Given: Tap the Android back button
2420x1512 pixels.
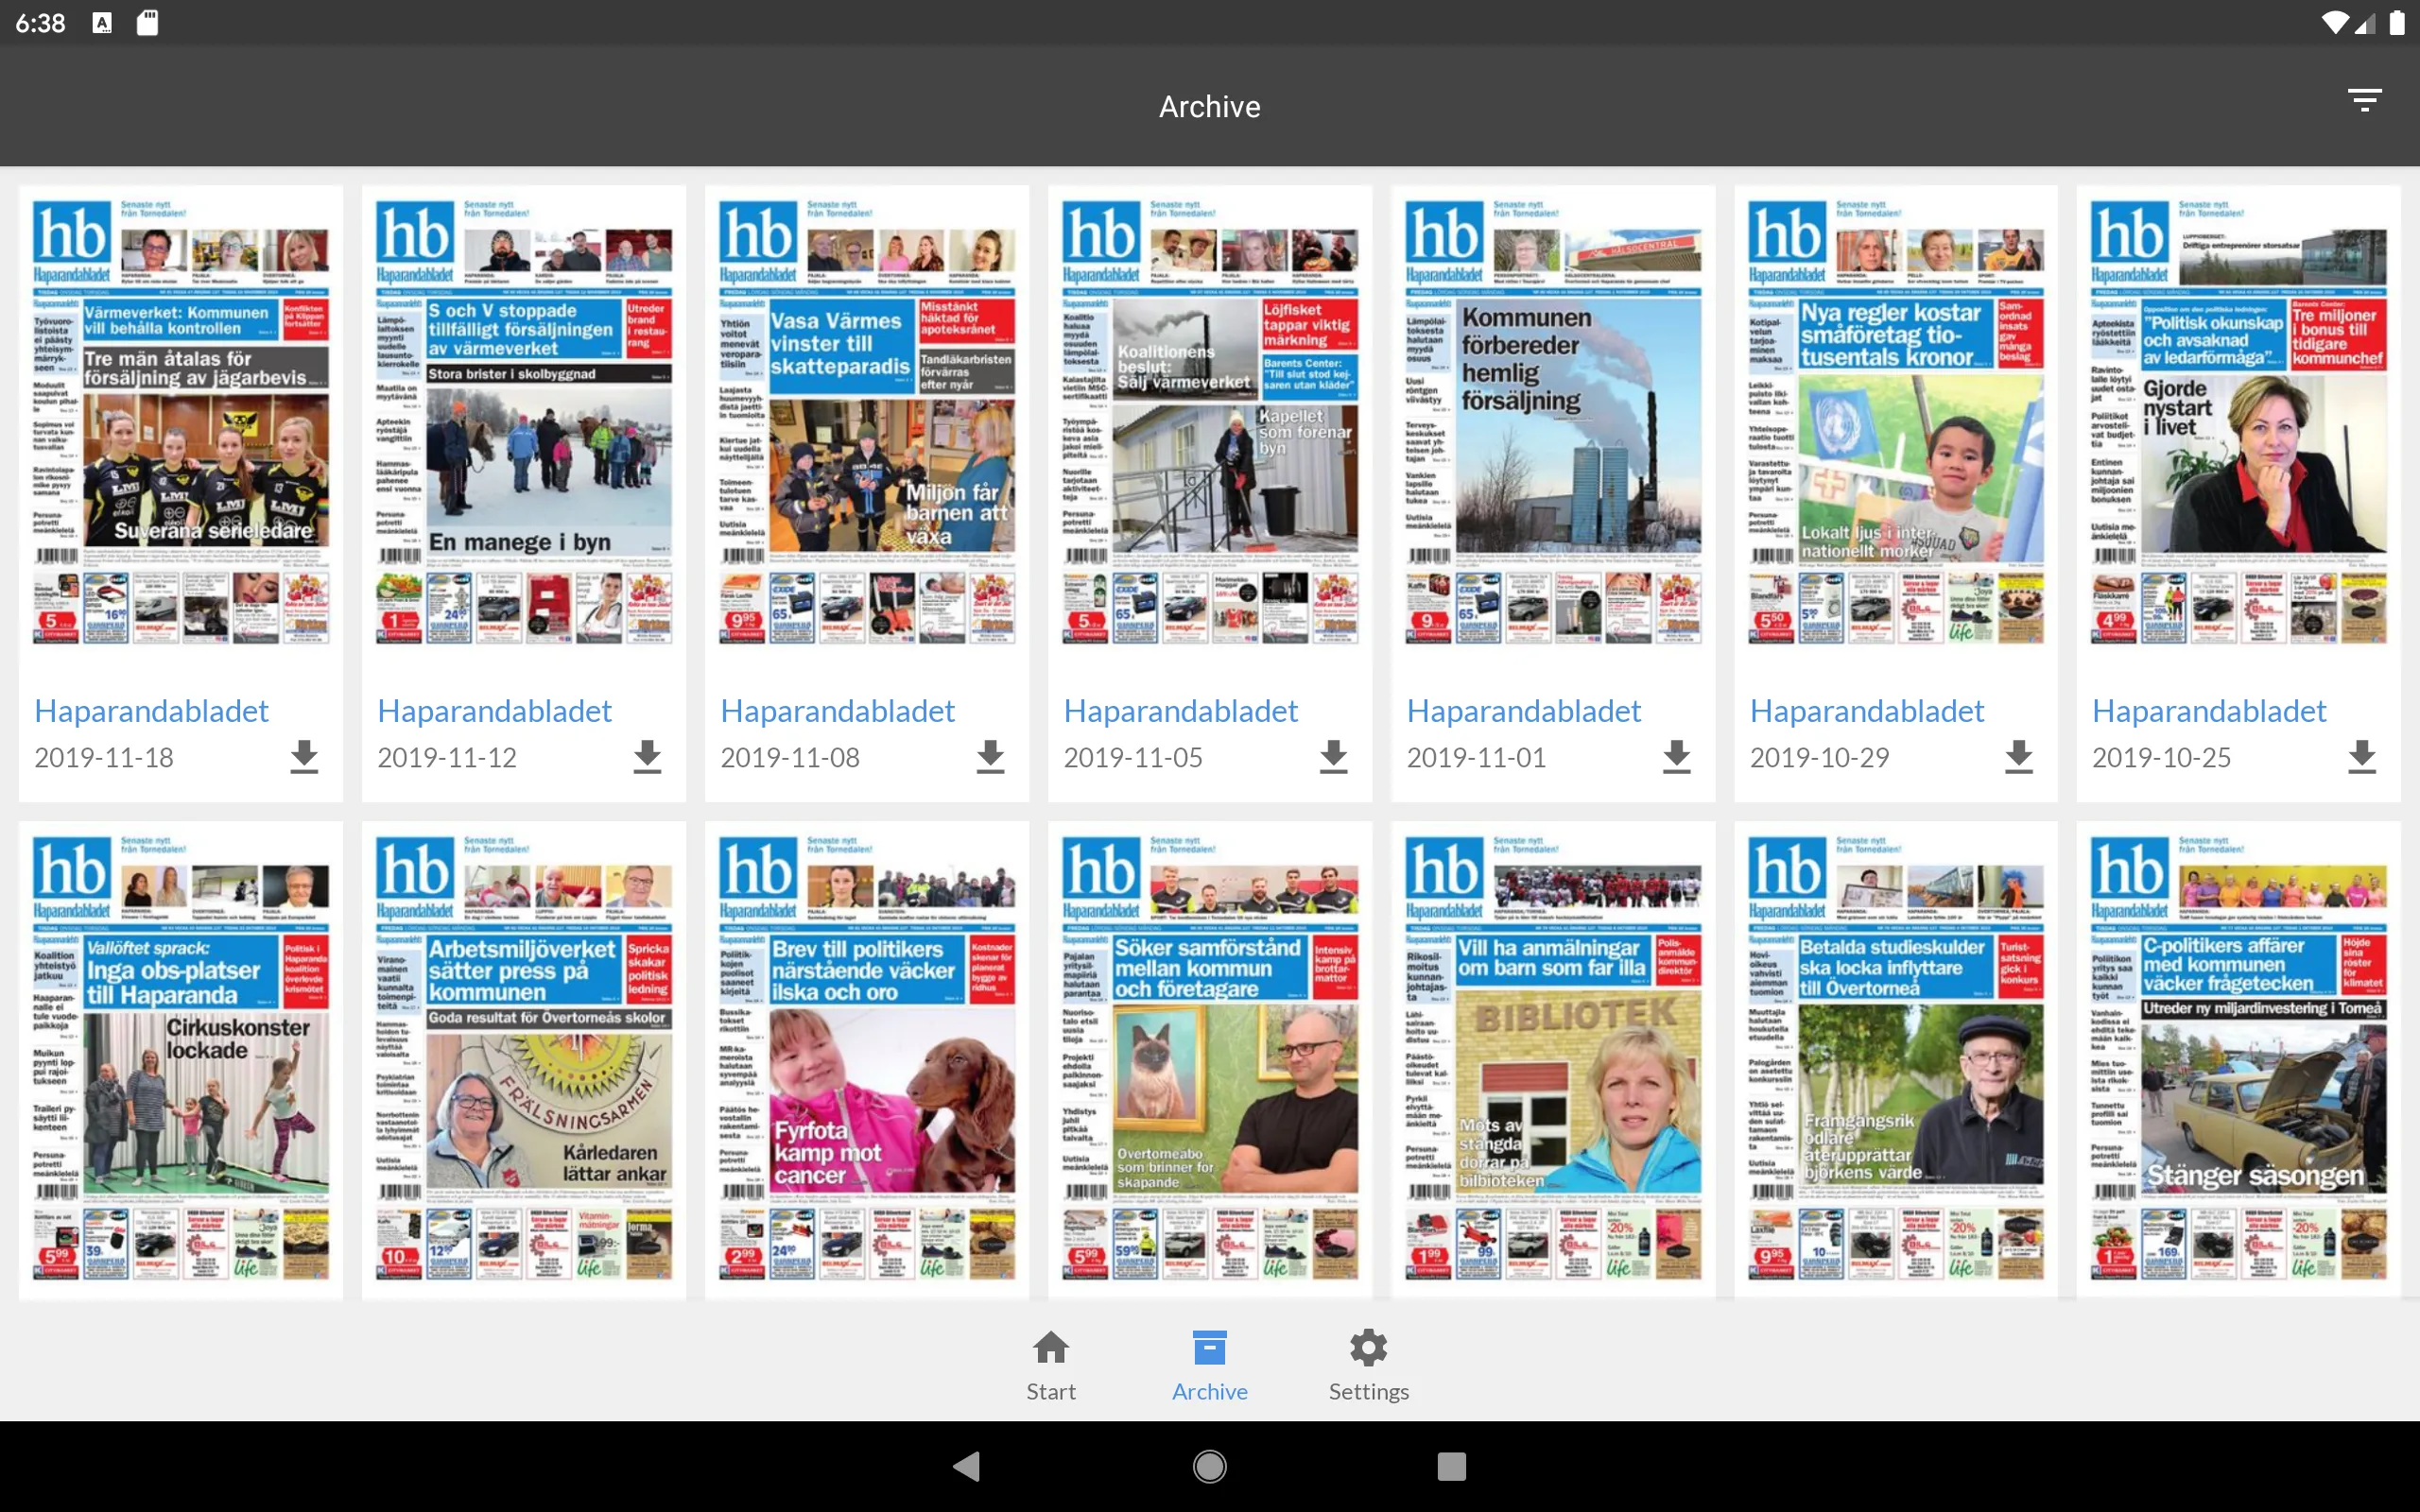Looking at the screenshot, I should [967, 1466].
